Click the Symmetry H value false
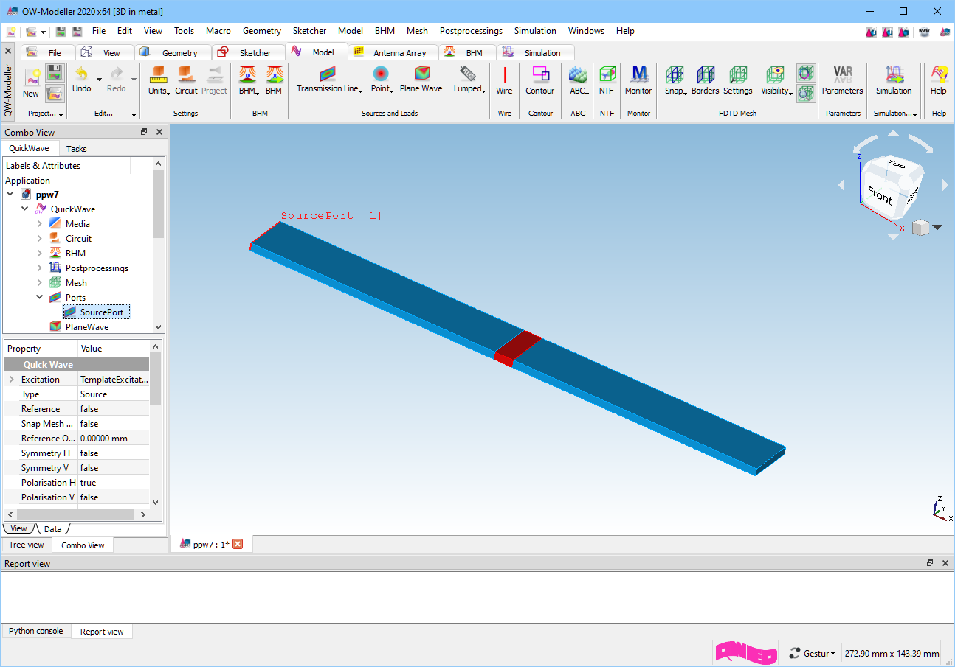This screenshot has height=667, width=955. 114,453
